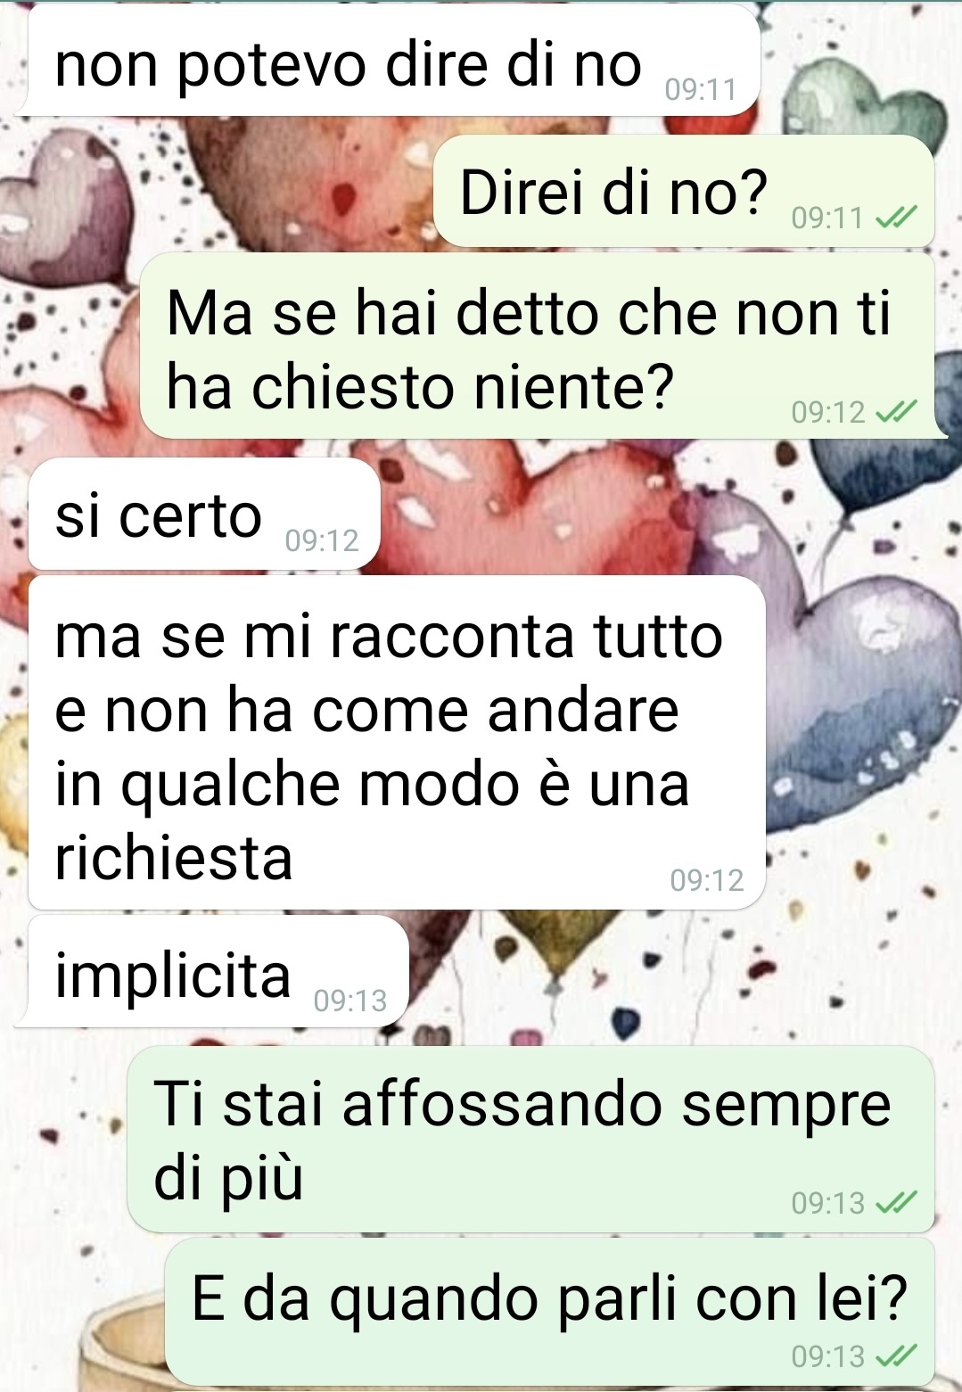Tap the 'ma se mi racconta tutto' message bubble
The height and width of the screenshot is (1392, 962).
pyautogui.click(x=397, y=742)
